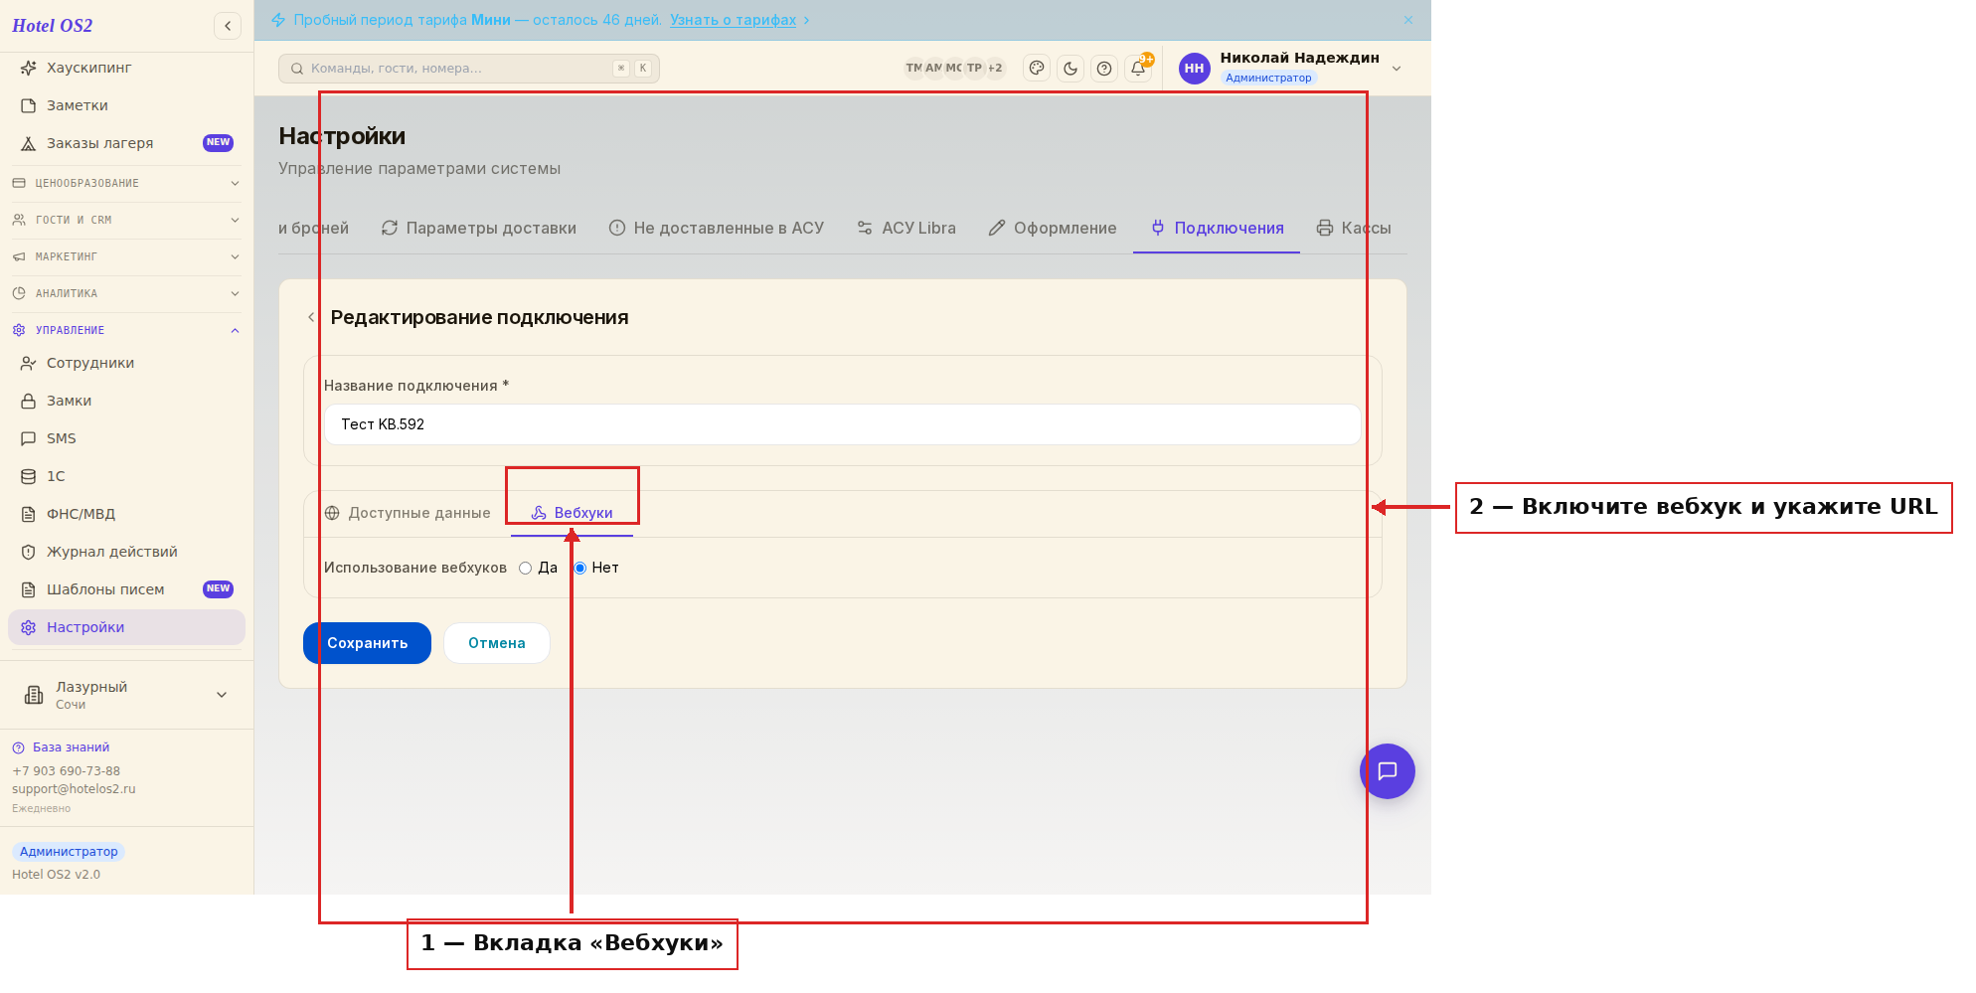The image size is (1976, 993).
Task: Open Шаблоны писем in the sidebar
Action: tap(126, 589)
